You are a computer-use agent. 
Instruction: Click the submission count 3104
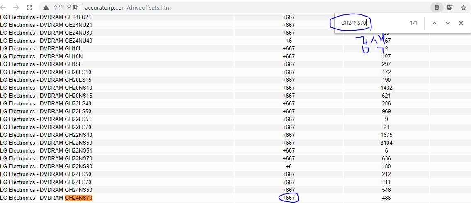(x=386, y=143)
